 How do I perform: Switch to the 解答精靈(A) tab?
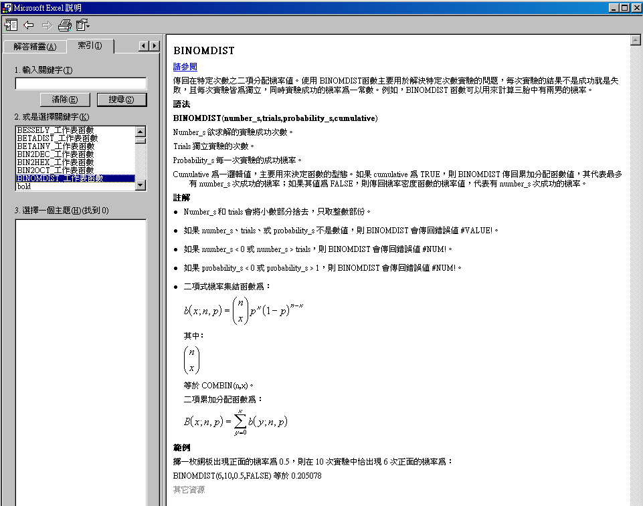pos(35,47)
